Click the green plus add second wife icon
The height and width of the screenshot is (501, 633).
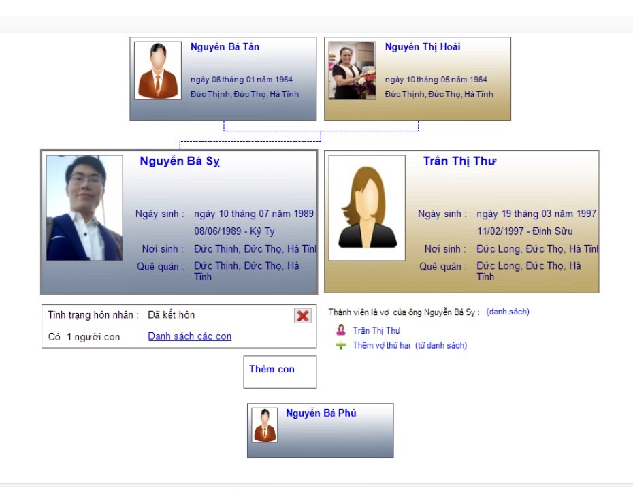[x=341, y=345]
